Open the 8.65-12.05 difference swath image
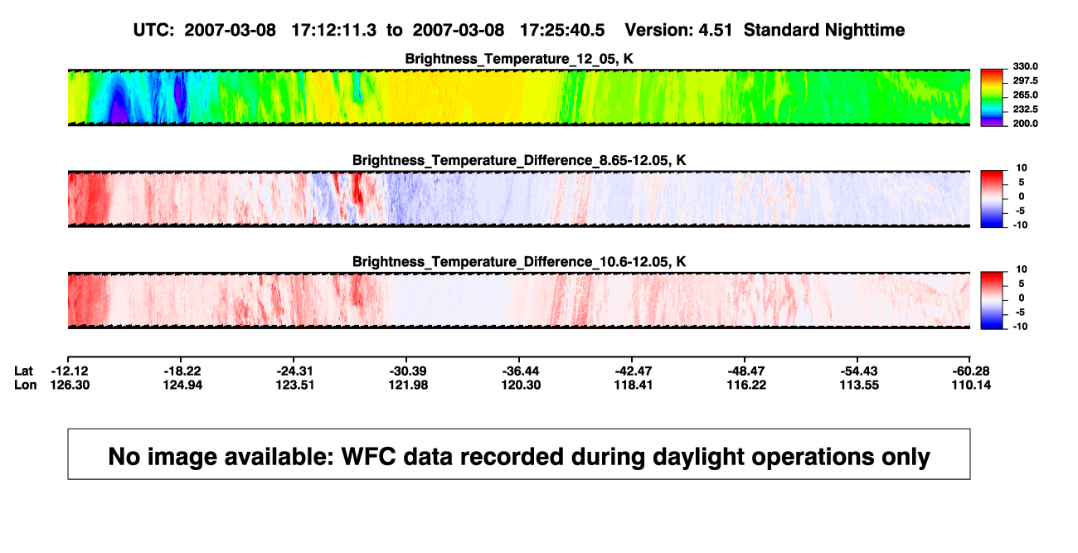 pyautogui.click(x=519, y=198)
